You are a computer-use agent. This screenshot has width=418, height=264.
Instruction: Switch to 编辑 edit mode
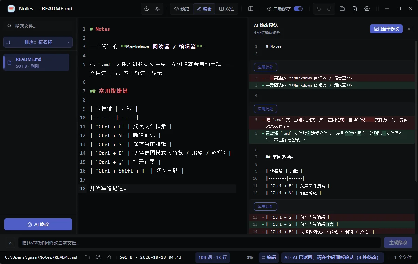(204, 9)
